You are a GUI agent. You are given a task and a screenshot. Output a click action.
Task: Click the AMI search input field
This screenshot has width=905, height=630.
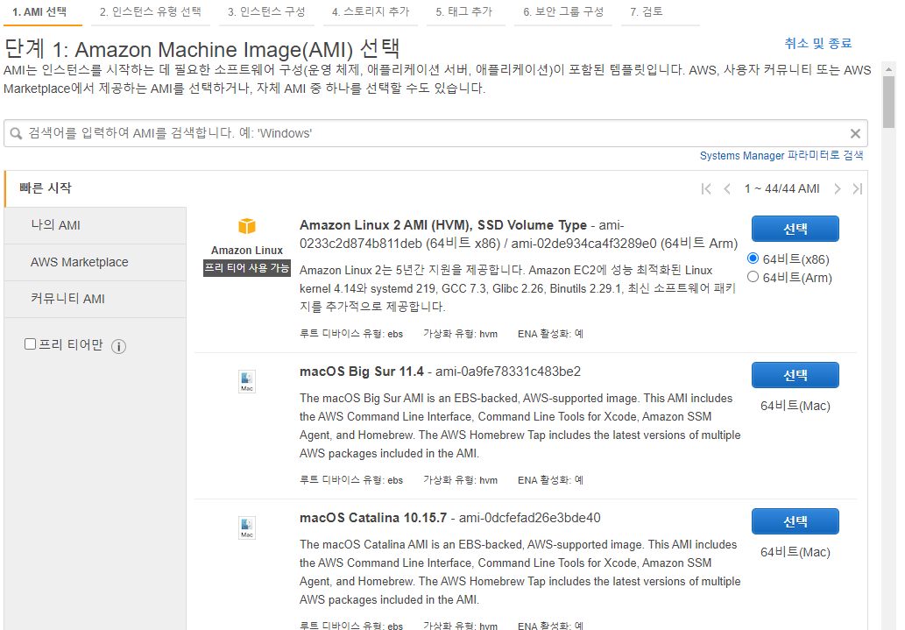pyautogui.click(x=435, y=133)
